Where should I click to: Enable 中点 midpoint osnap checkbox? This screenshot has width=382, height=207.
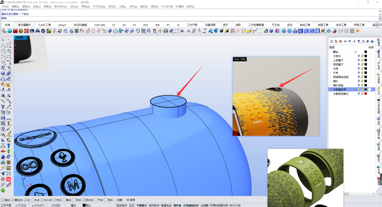click(33, 200)
